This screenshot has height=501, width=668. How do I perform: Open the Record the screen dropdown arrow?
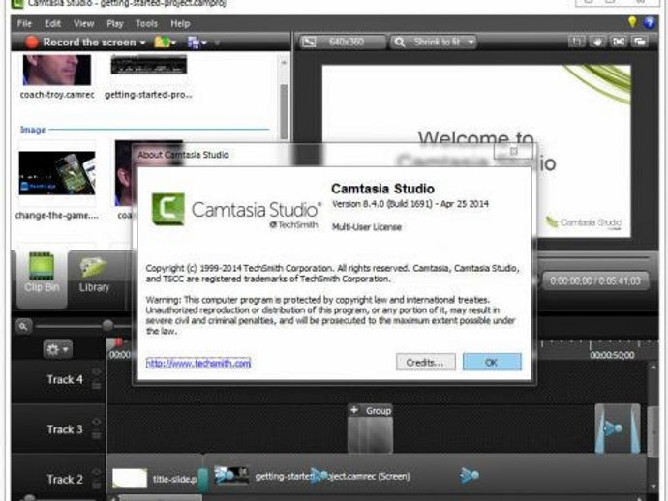coord(142,43)
